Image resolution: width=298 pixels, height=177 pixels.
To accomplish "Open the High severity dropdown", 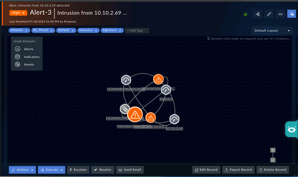I will point(18,13).
